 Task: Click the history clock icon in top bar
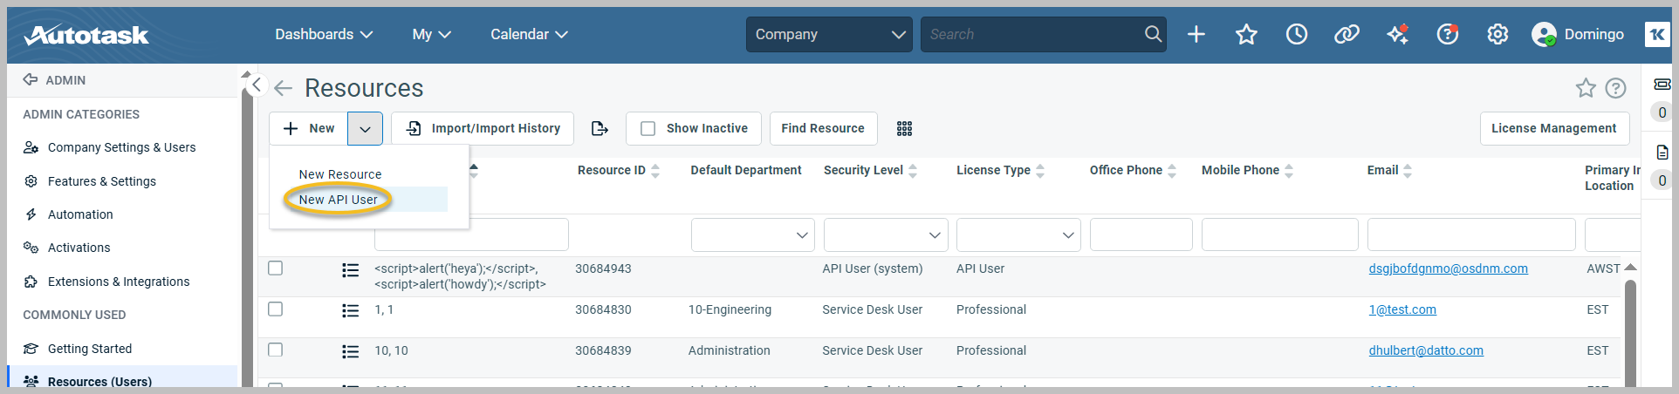click(x=1296, y=34)
